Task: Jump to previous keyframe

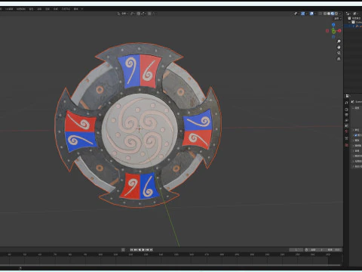Action: click(136, 249)
